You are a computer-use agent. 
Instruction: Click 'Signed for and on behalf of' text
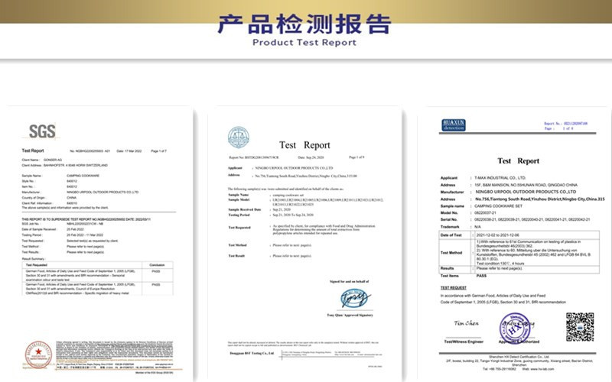pos(349,281)
